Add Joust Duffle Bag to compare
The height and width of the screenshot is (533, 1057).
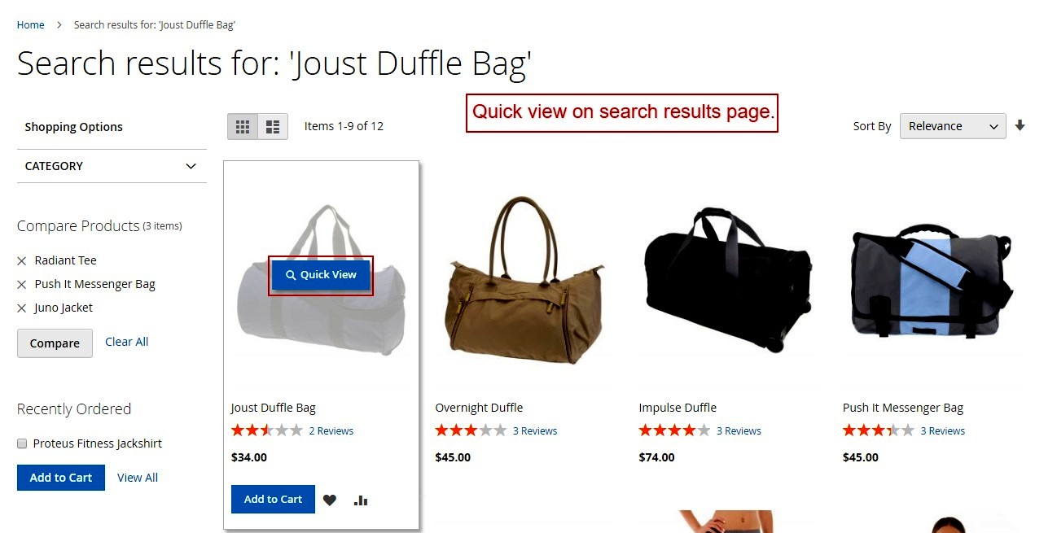(x=361, y=500)
